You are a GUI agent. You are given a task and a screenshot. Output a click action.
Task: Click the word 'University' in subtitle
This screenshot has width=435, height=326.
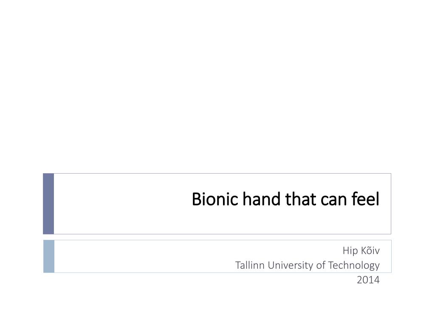[x=291, y=265]
